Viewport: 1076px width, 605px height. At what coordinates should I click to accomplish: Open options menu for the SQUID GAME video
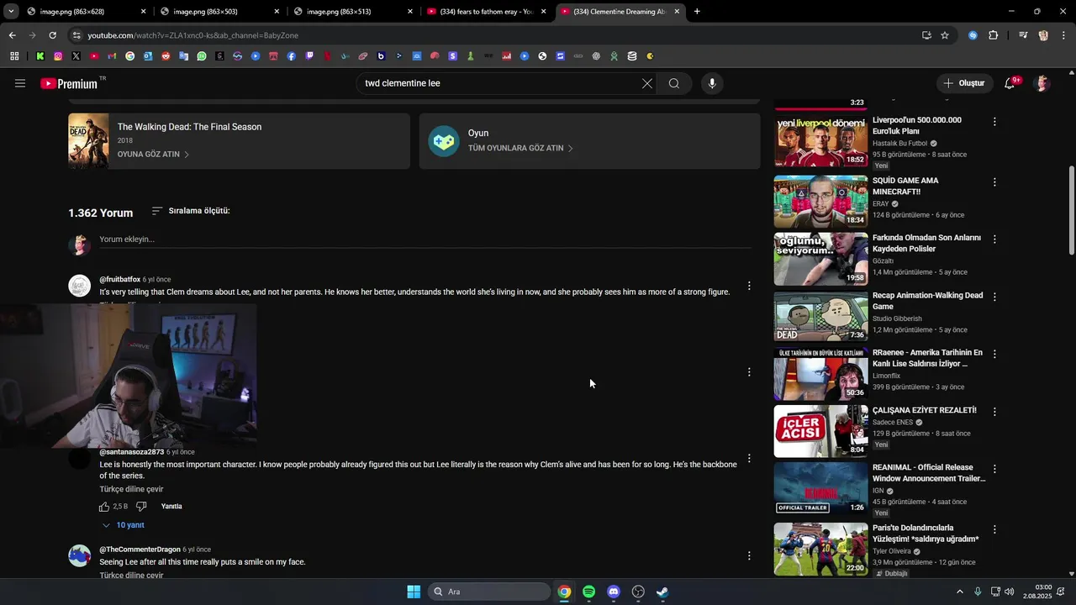994,182
